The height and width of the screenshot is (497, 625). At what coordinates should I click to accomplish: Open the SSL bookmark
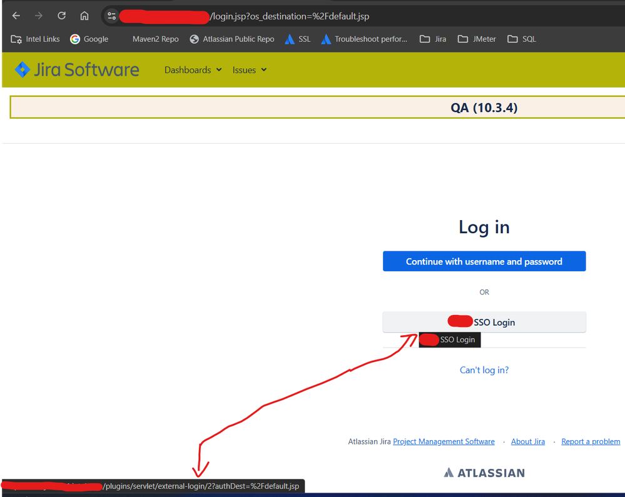click(298, 39)
